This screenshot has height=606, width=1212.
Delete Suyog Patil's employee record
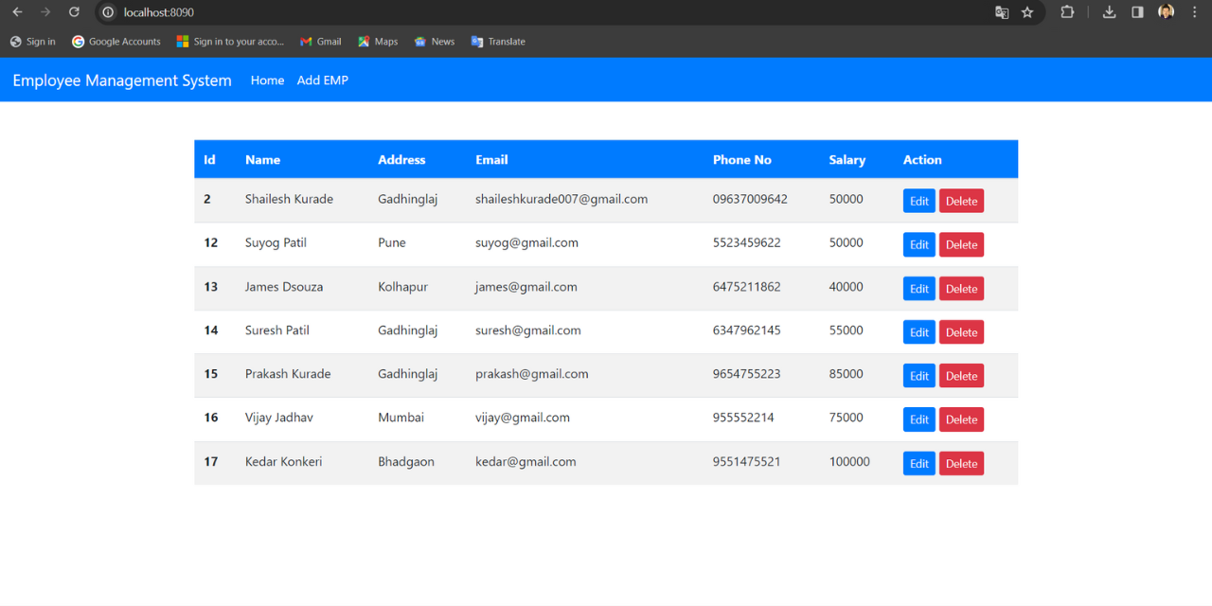tap(961, 244)
